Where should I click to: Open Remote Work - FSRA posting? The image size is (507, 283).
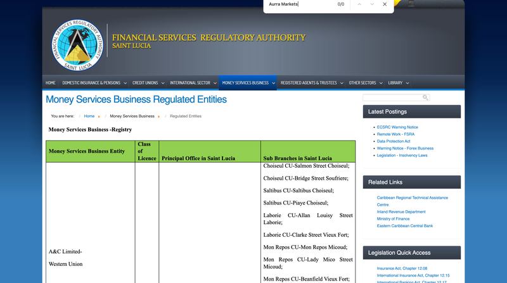click(395, 134)
